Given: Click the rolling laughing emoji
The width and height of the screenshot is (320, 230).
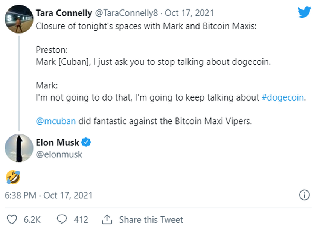Looking at the screenshot, I should tap(13, 177).
